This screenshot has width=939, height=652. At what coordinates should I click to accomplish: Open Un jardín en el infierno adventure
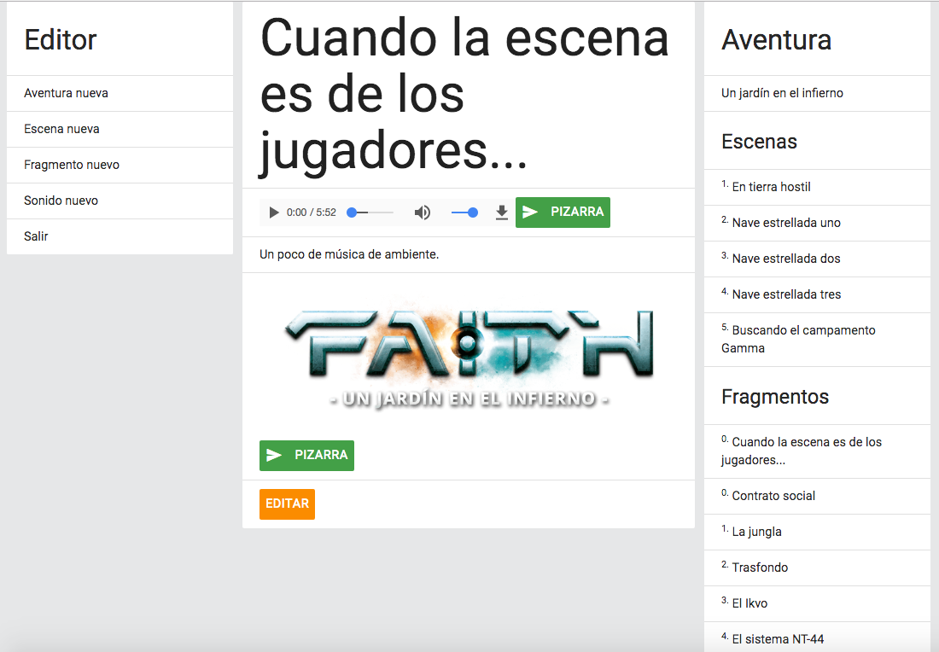pyautogui.click(x=782, y=93)
